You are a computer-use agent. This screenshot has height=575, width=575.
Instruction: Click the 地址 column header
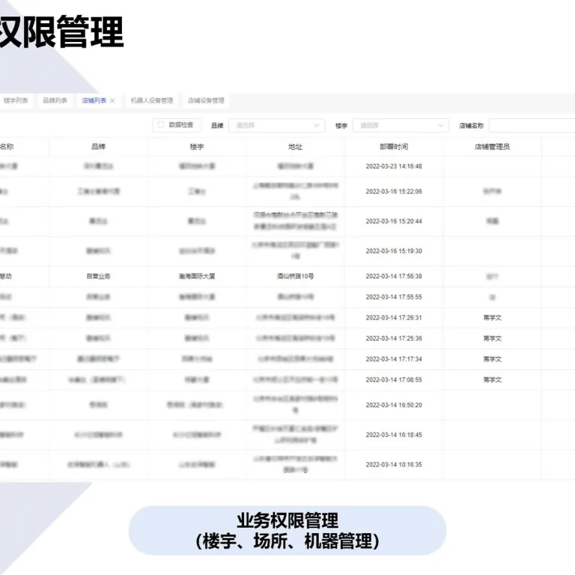coord(295,147)
